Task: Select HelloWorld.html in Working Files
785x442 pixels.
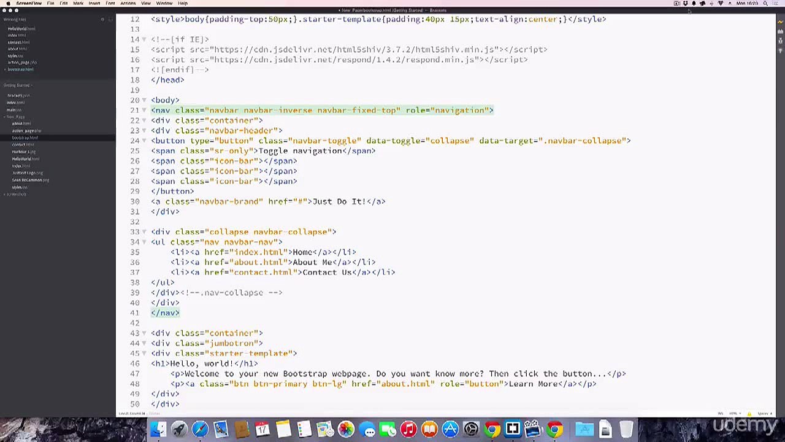Action: click(x=21, y=29)
